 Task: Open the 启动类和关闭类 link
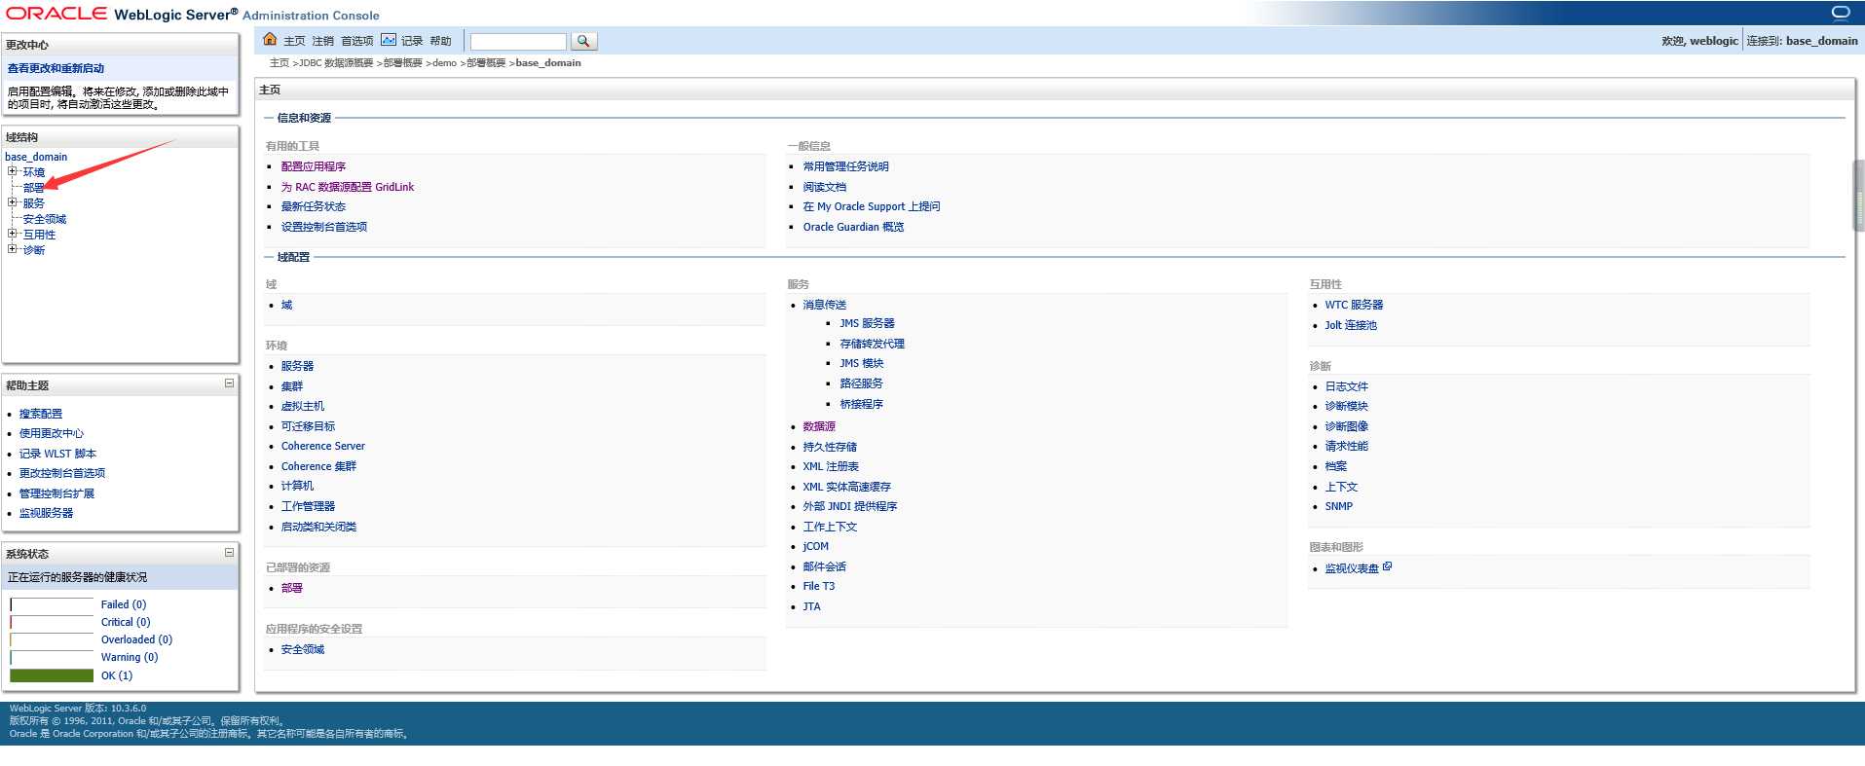pos(318,527)
